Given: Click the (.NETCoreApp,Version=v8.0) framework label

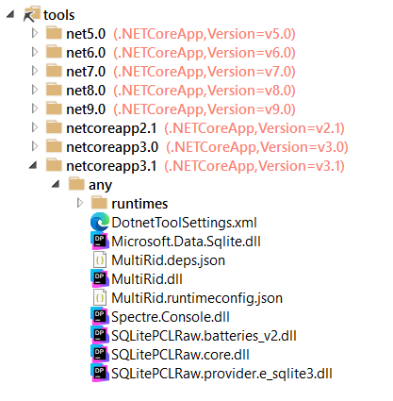Looking at the screenshot, I should 205,91.
